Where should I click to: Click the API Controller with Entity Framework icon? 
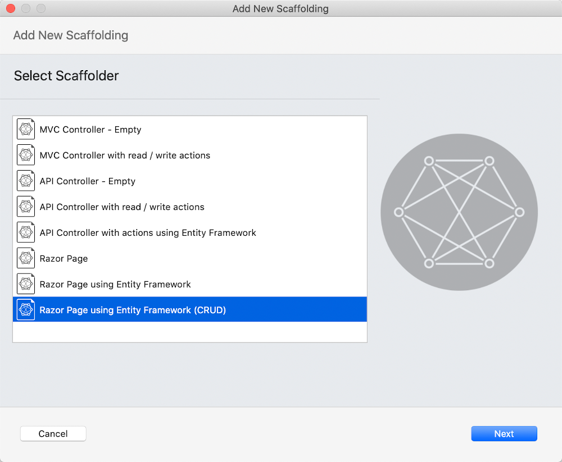(25, 232)
